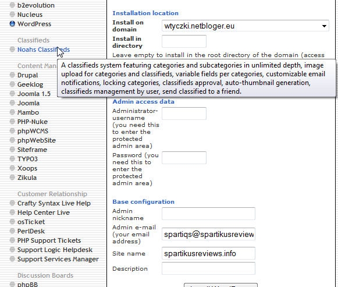Click the Customer Relationship category label
This screenshot has height=287, width=338.
52,194
